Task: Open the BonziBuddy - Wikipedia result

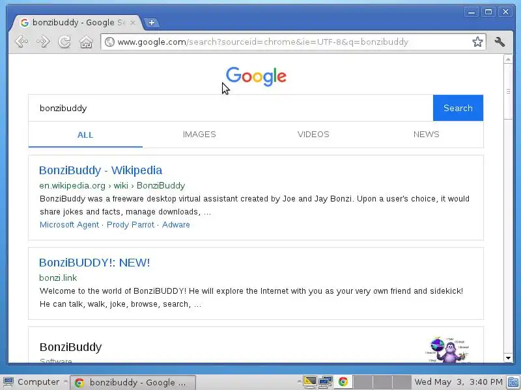Action: click(x=101, y=170)
